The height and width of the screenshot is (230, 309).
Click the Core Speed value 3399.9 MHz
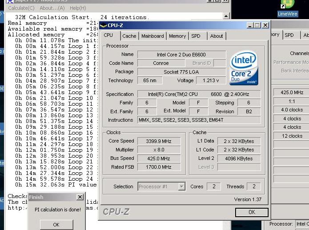point(159,141)
